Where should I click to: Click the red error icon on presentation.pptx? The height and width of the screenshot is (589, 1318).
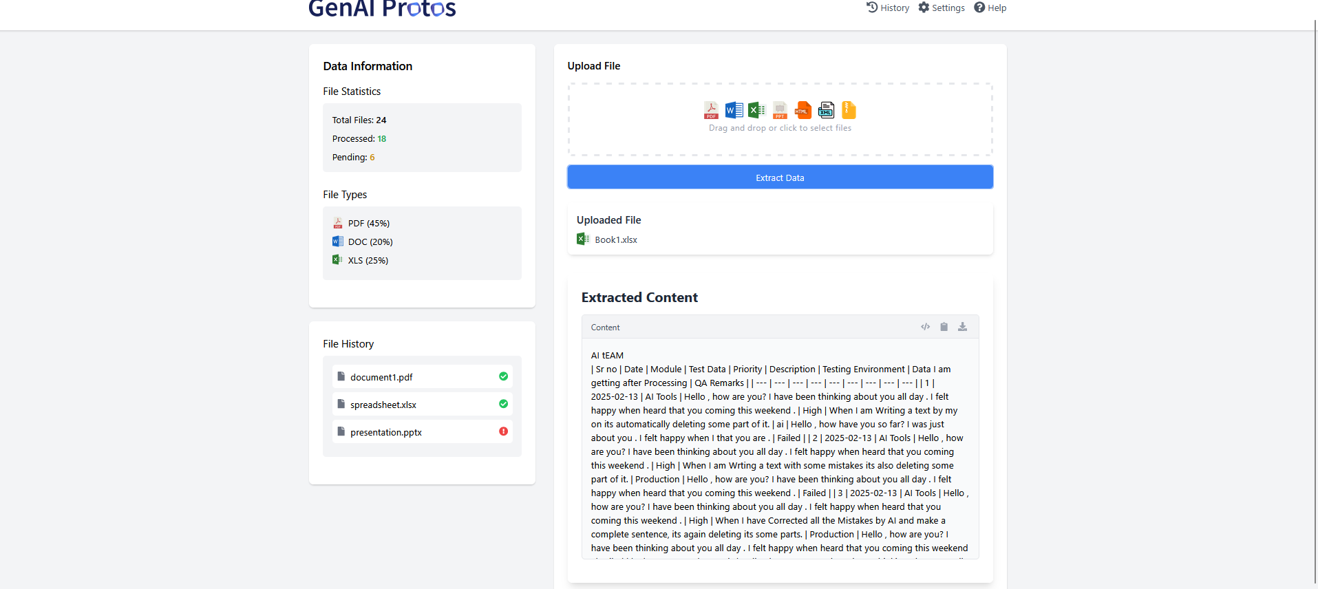[x=503, y=431]
